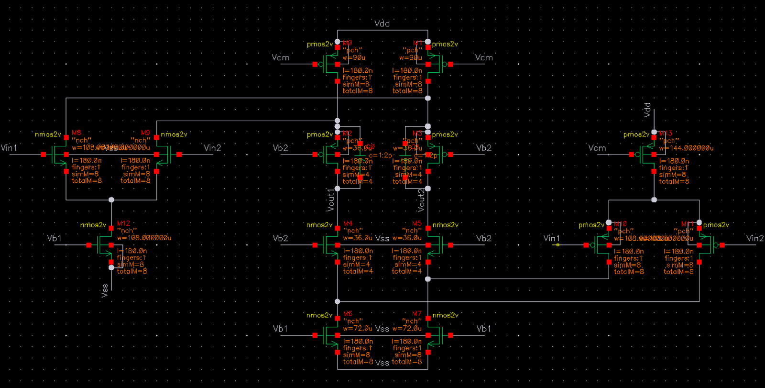Click the totalM=8 text of M13

[x=674, y=181]
